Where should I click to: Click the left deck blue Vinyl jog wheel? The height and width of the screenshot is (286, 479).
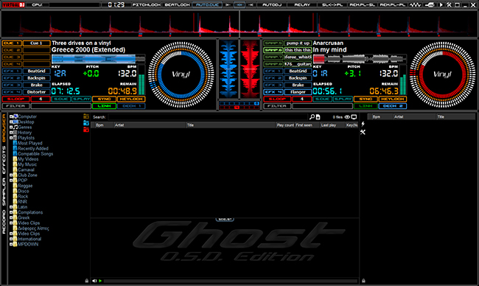(181, 74)
